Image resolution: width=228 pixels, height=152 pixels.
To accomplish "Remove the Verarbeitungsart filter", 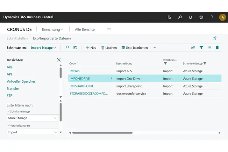I will (8, 125).
